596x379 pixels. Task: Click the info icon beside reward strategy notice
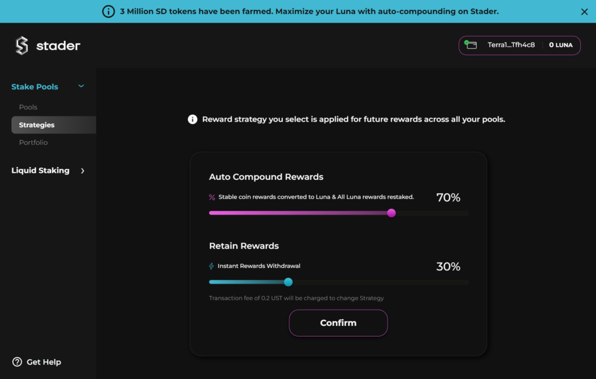coord(193,119)
